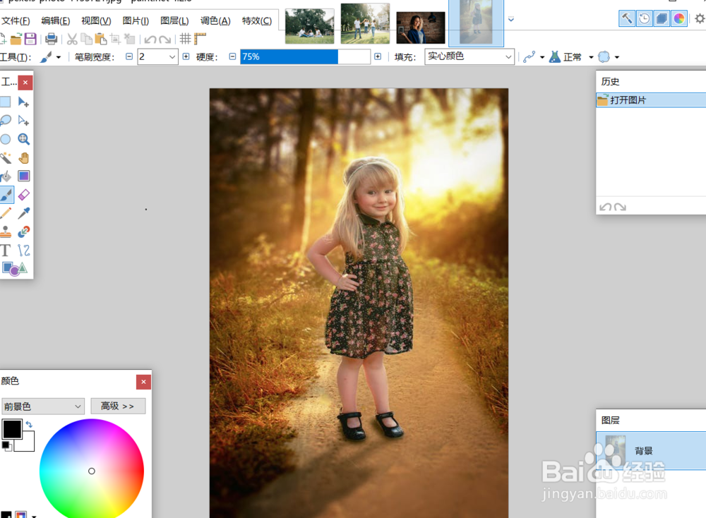This screenshot has width=706, height=518.
Task: Select the Pencil tool
Action: pyautogui.click(x=5, y=213)
